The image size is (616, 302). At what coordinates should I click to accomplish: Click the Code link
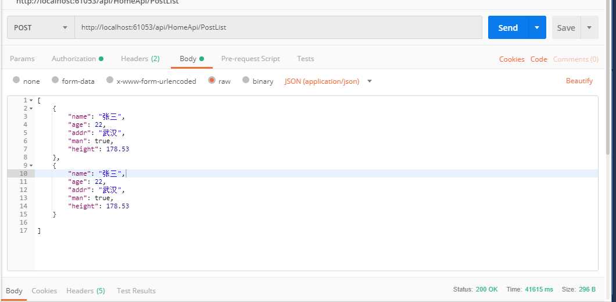click(539, 59)
